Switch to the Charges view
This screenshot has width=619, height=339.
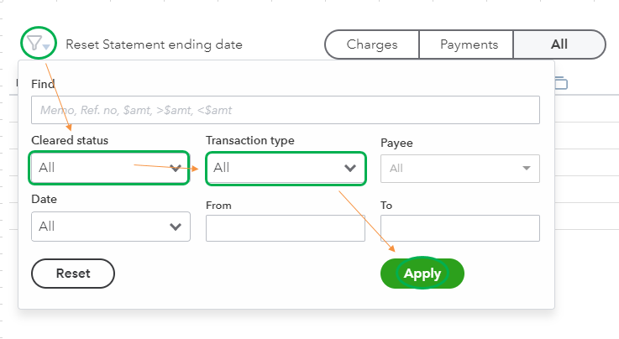click(x=371, y=44)
